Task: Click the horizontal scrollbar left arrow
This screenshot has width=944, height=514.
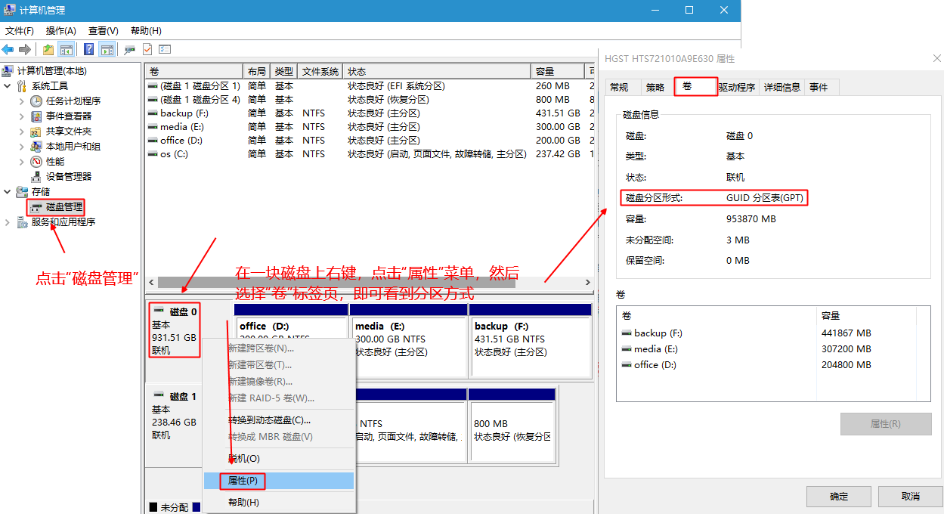Action: tap(151, 282)
